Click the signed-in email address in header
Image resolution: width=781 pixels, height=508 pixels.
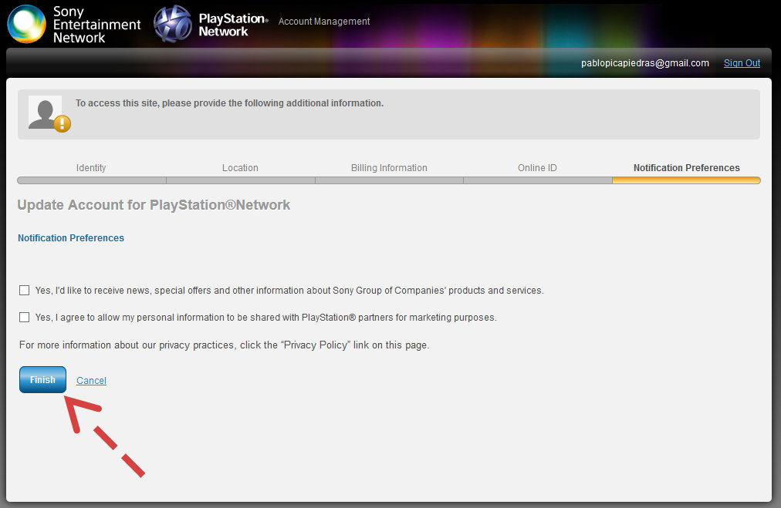644,63
